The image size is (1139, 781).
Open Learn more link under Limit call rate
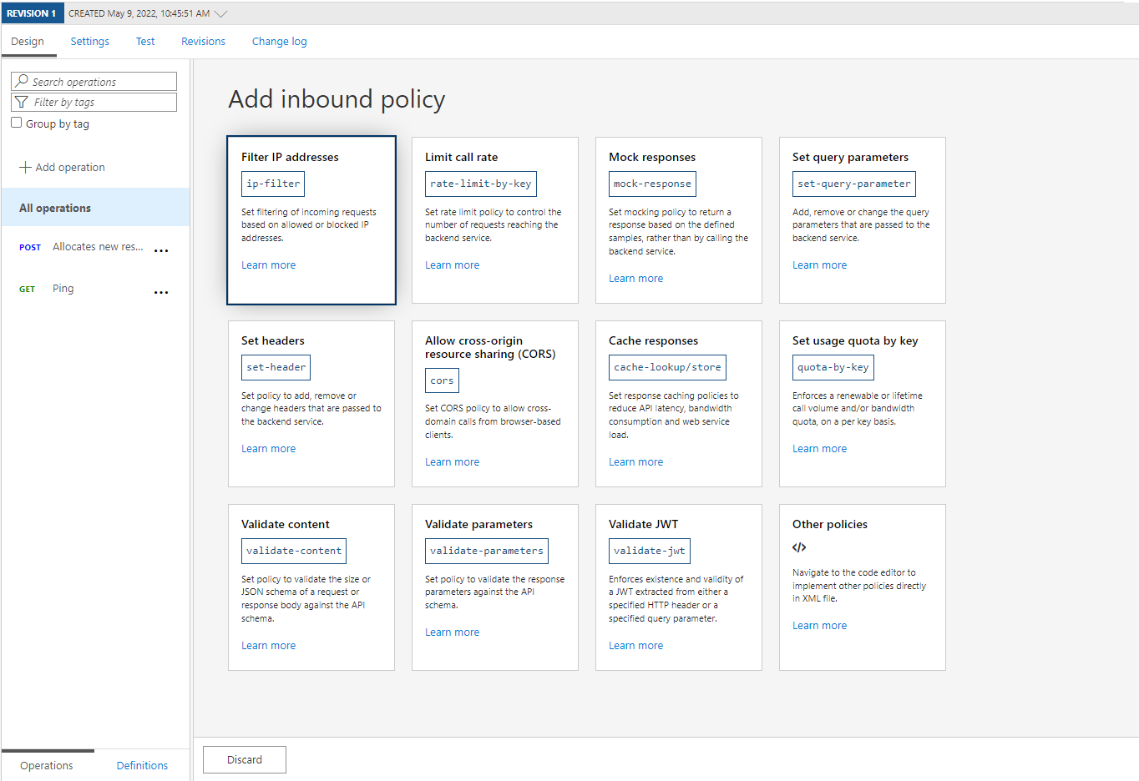[x=452, y=265]
